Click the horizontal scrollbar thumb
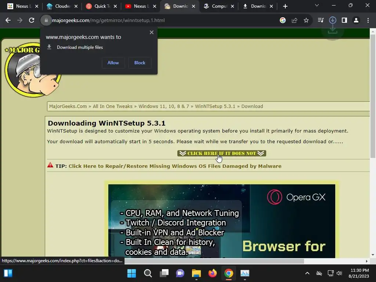 tap(214, 261)
